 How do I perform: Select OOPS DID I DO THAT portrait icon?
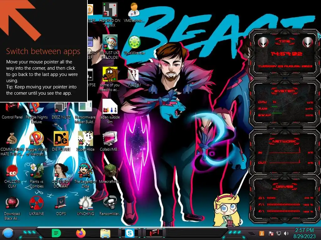pyautogui.click(x=61, y=176)
